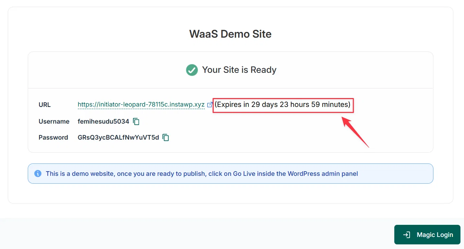Select the username text femihesudu5034
Viewport: 464px width, 249px height.
click(103, 121)
